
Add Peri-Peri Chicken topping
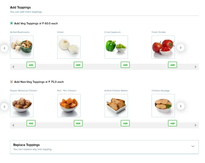(x=78, y=123)
